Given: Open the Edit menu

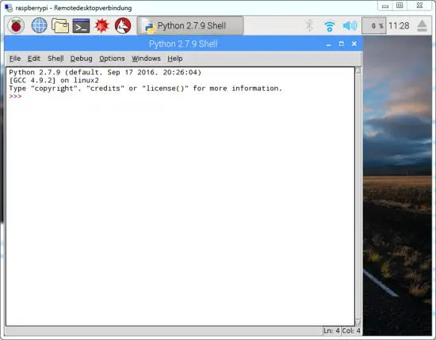Looking at the screenshot, I should coord(34,59).
